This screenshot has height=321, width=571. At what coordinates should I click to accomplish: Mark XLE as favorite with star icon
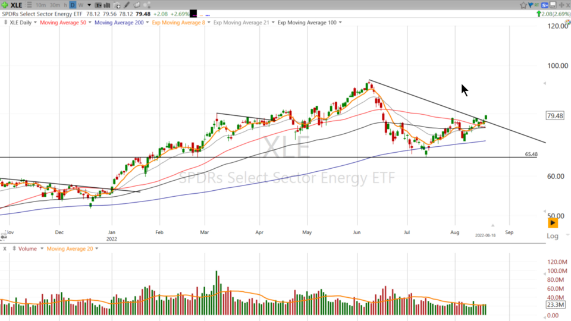tap(523, 5)
